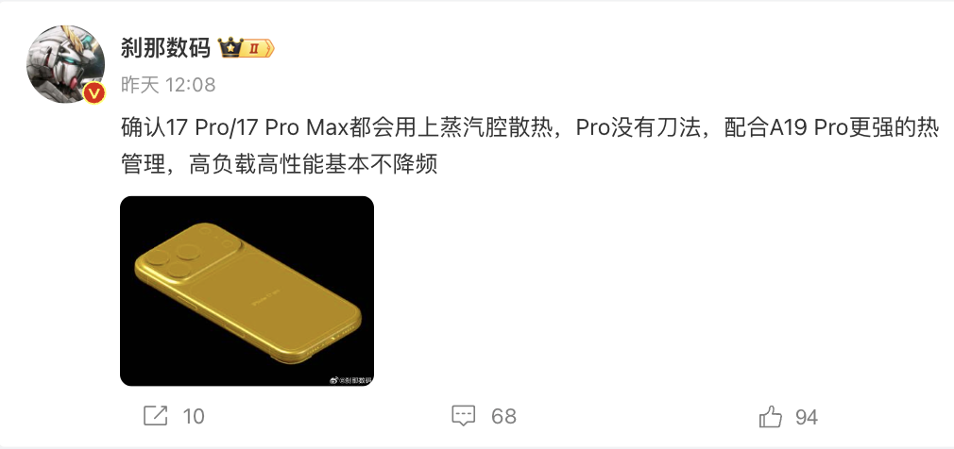This screenshot has height=449, width=954.
Task: Click the phrase A19 Pro更强的热 in post
Action: point(832,129)
